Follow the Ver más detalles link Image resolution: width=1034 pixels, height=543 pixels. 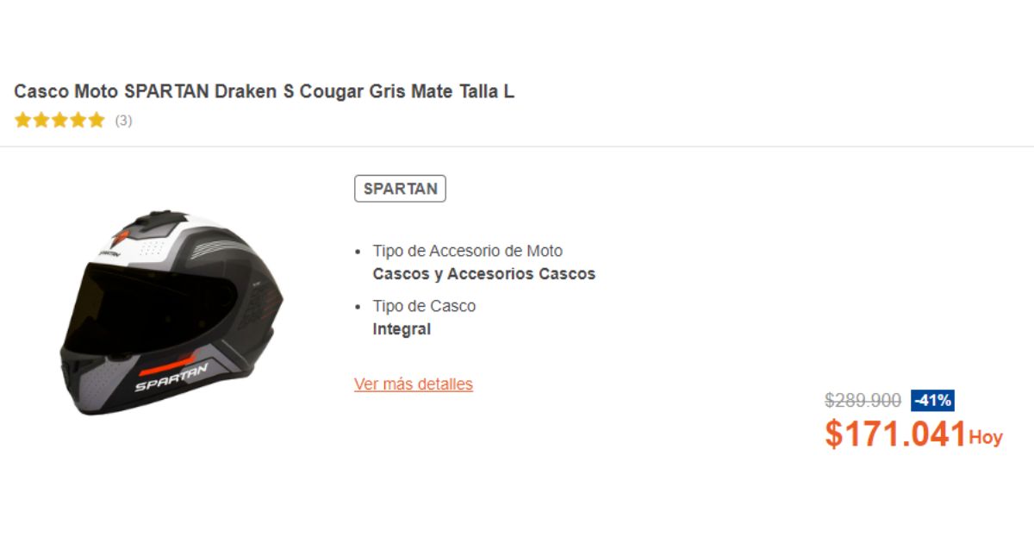click(414, 384)
